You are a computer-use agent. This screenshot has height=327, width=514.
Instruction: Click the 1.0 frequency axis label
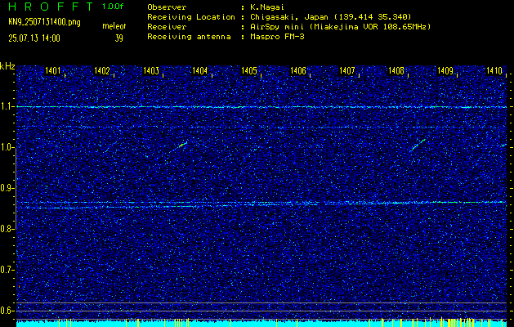[7, 148]
